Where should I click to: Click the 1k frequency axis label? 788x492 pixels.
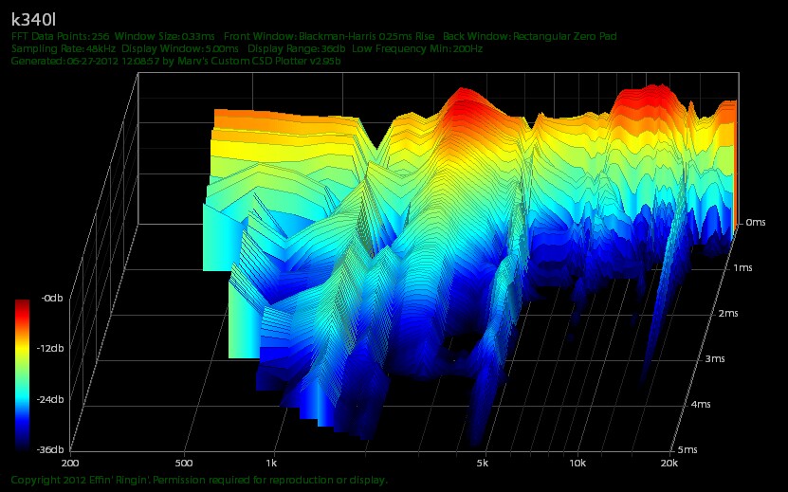click(271, 463)
